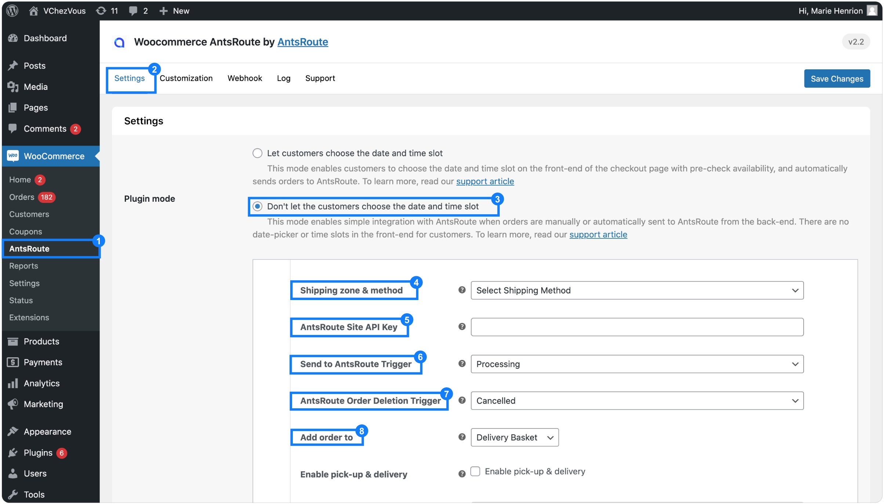Open support article link under first mode

pos(485,181)
